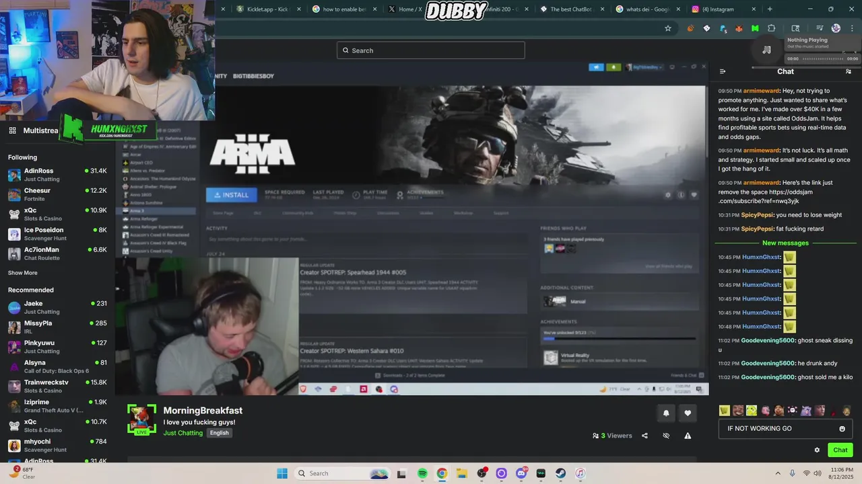Collapse chat with the panel icon left of Chat

coord(723,71)
